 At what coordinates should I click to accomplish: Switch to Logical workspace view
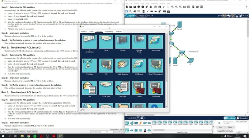pyautogui.click(x=130, y=16)
